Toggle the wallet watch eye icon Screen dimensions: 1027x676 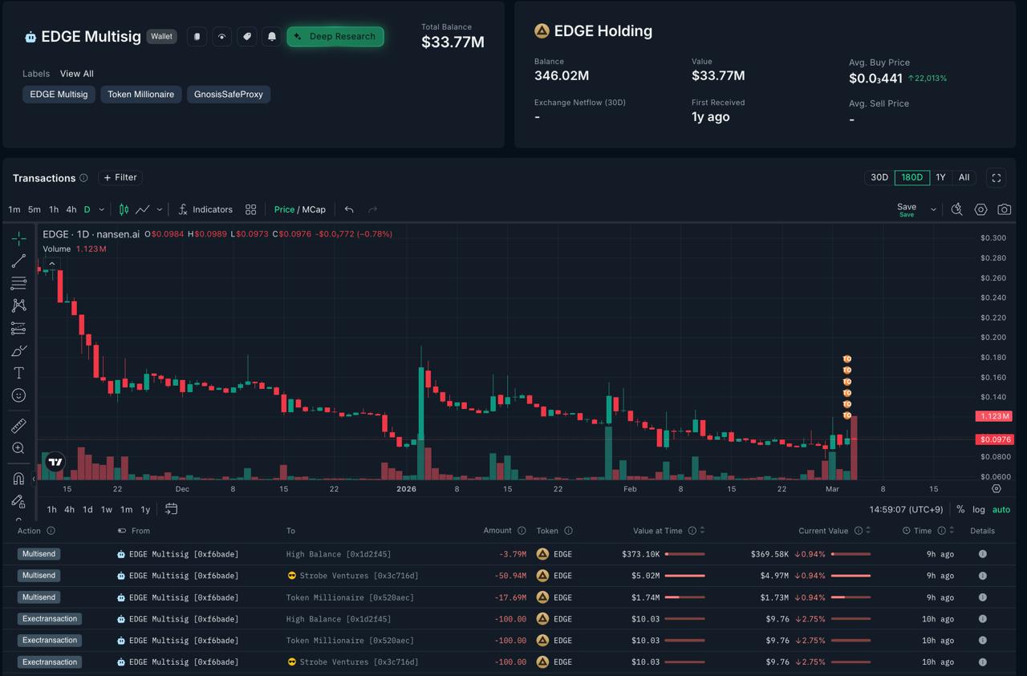(222, 37)
